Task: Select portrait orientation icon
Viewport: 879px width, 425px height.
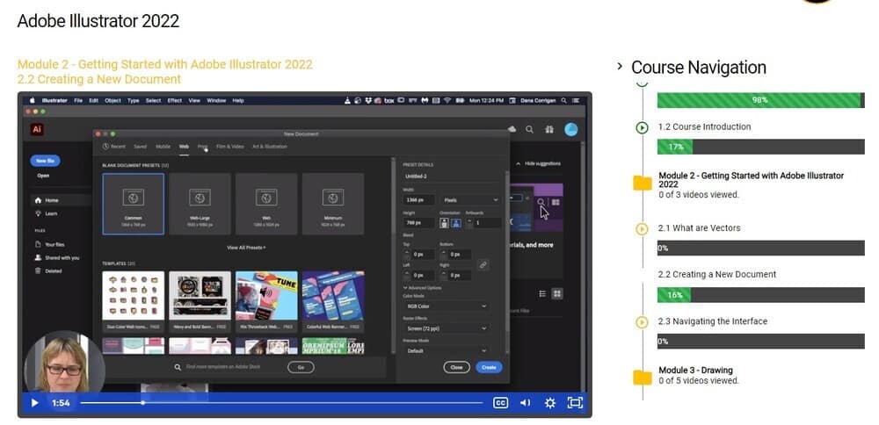Action: tap(445, 223)
